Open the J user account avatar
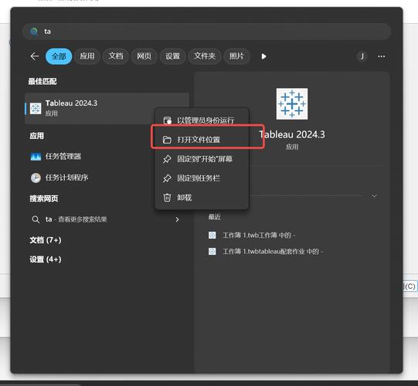Viewport: 418px width, 386px height. point(362,56)
